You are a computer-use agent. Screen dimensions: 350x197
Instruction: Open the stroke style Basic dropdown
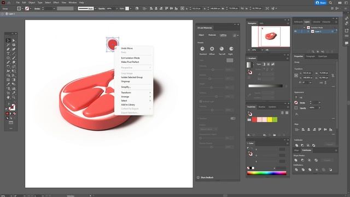[x=95, y=9]
